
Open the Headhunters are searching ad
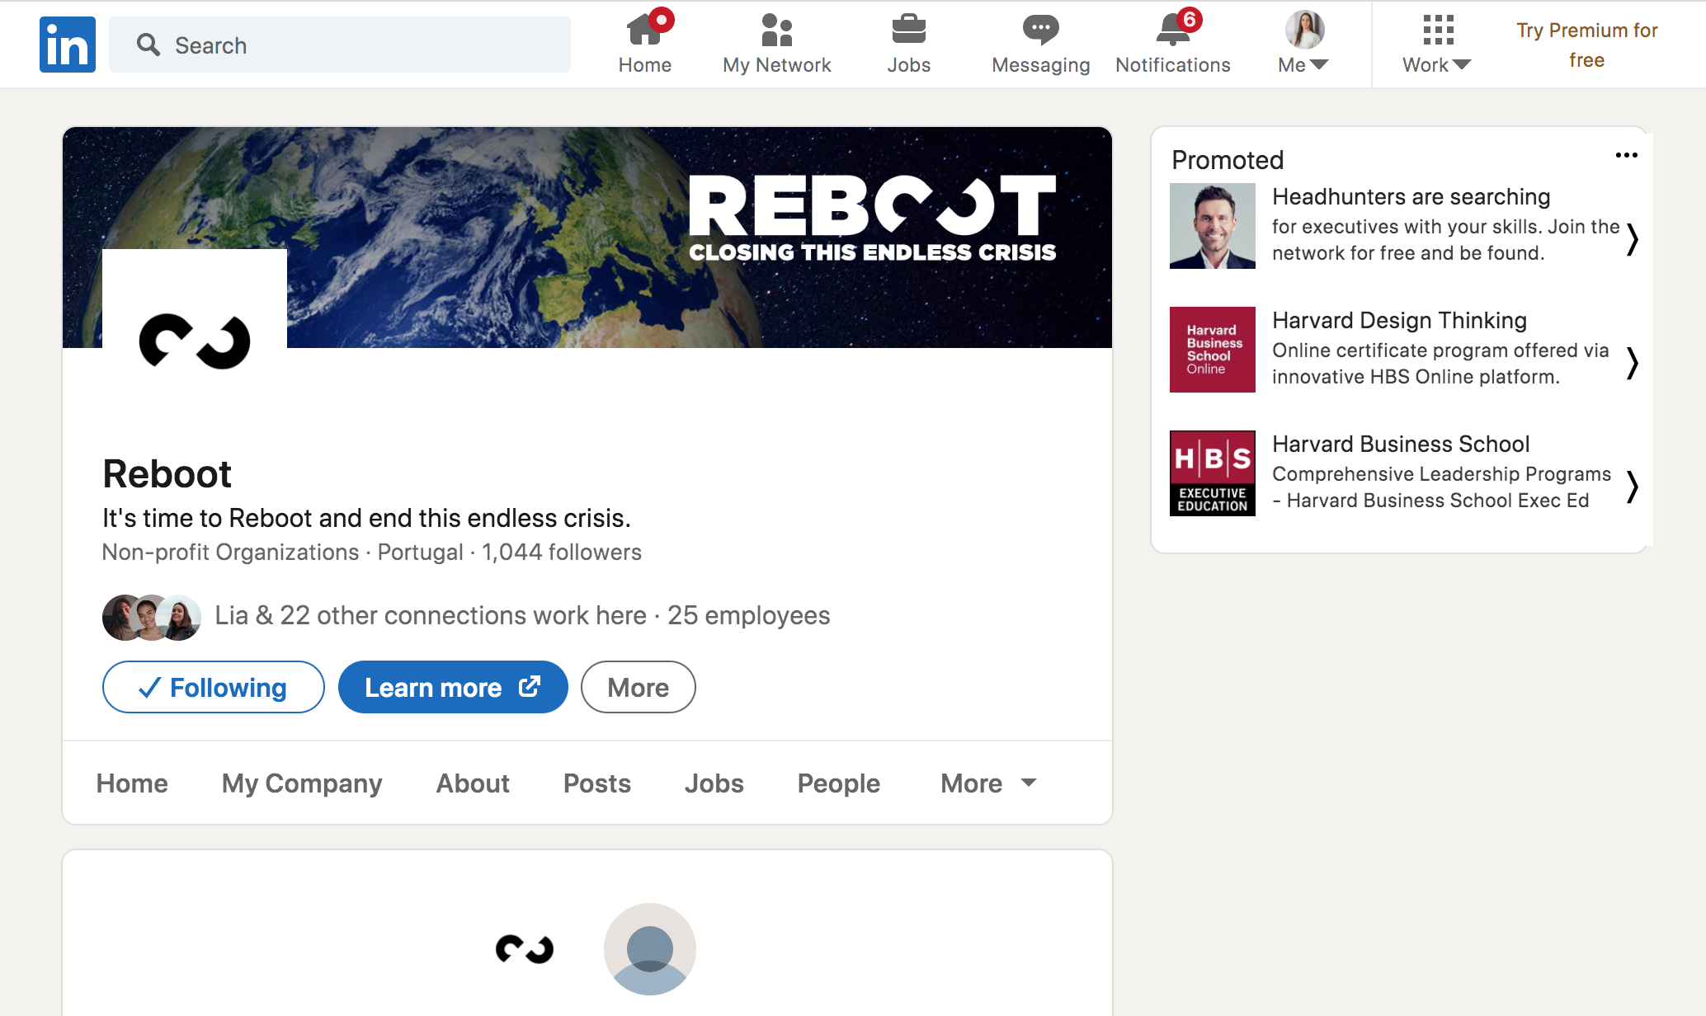click(x=1411, y=196)
